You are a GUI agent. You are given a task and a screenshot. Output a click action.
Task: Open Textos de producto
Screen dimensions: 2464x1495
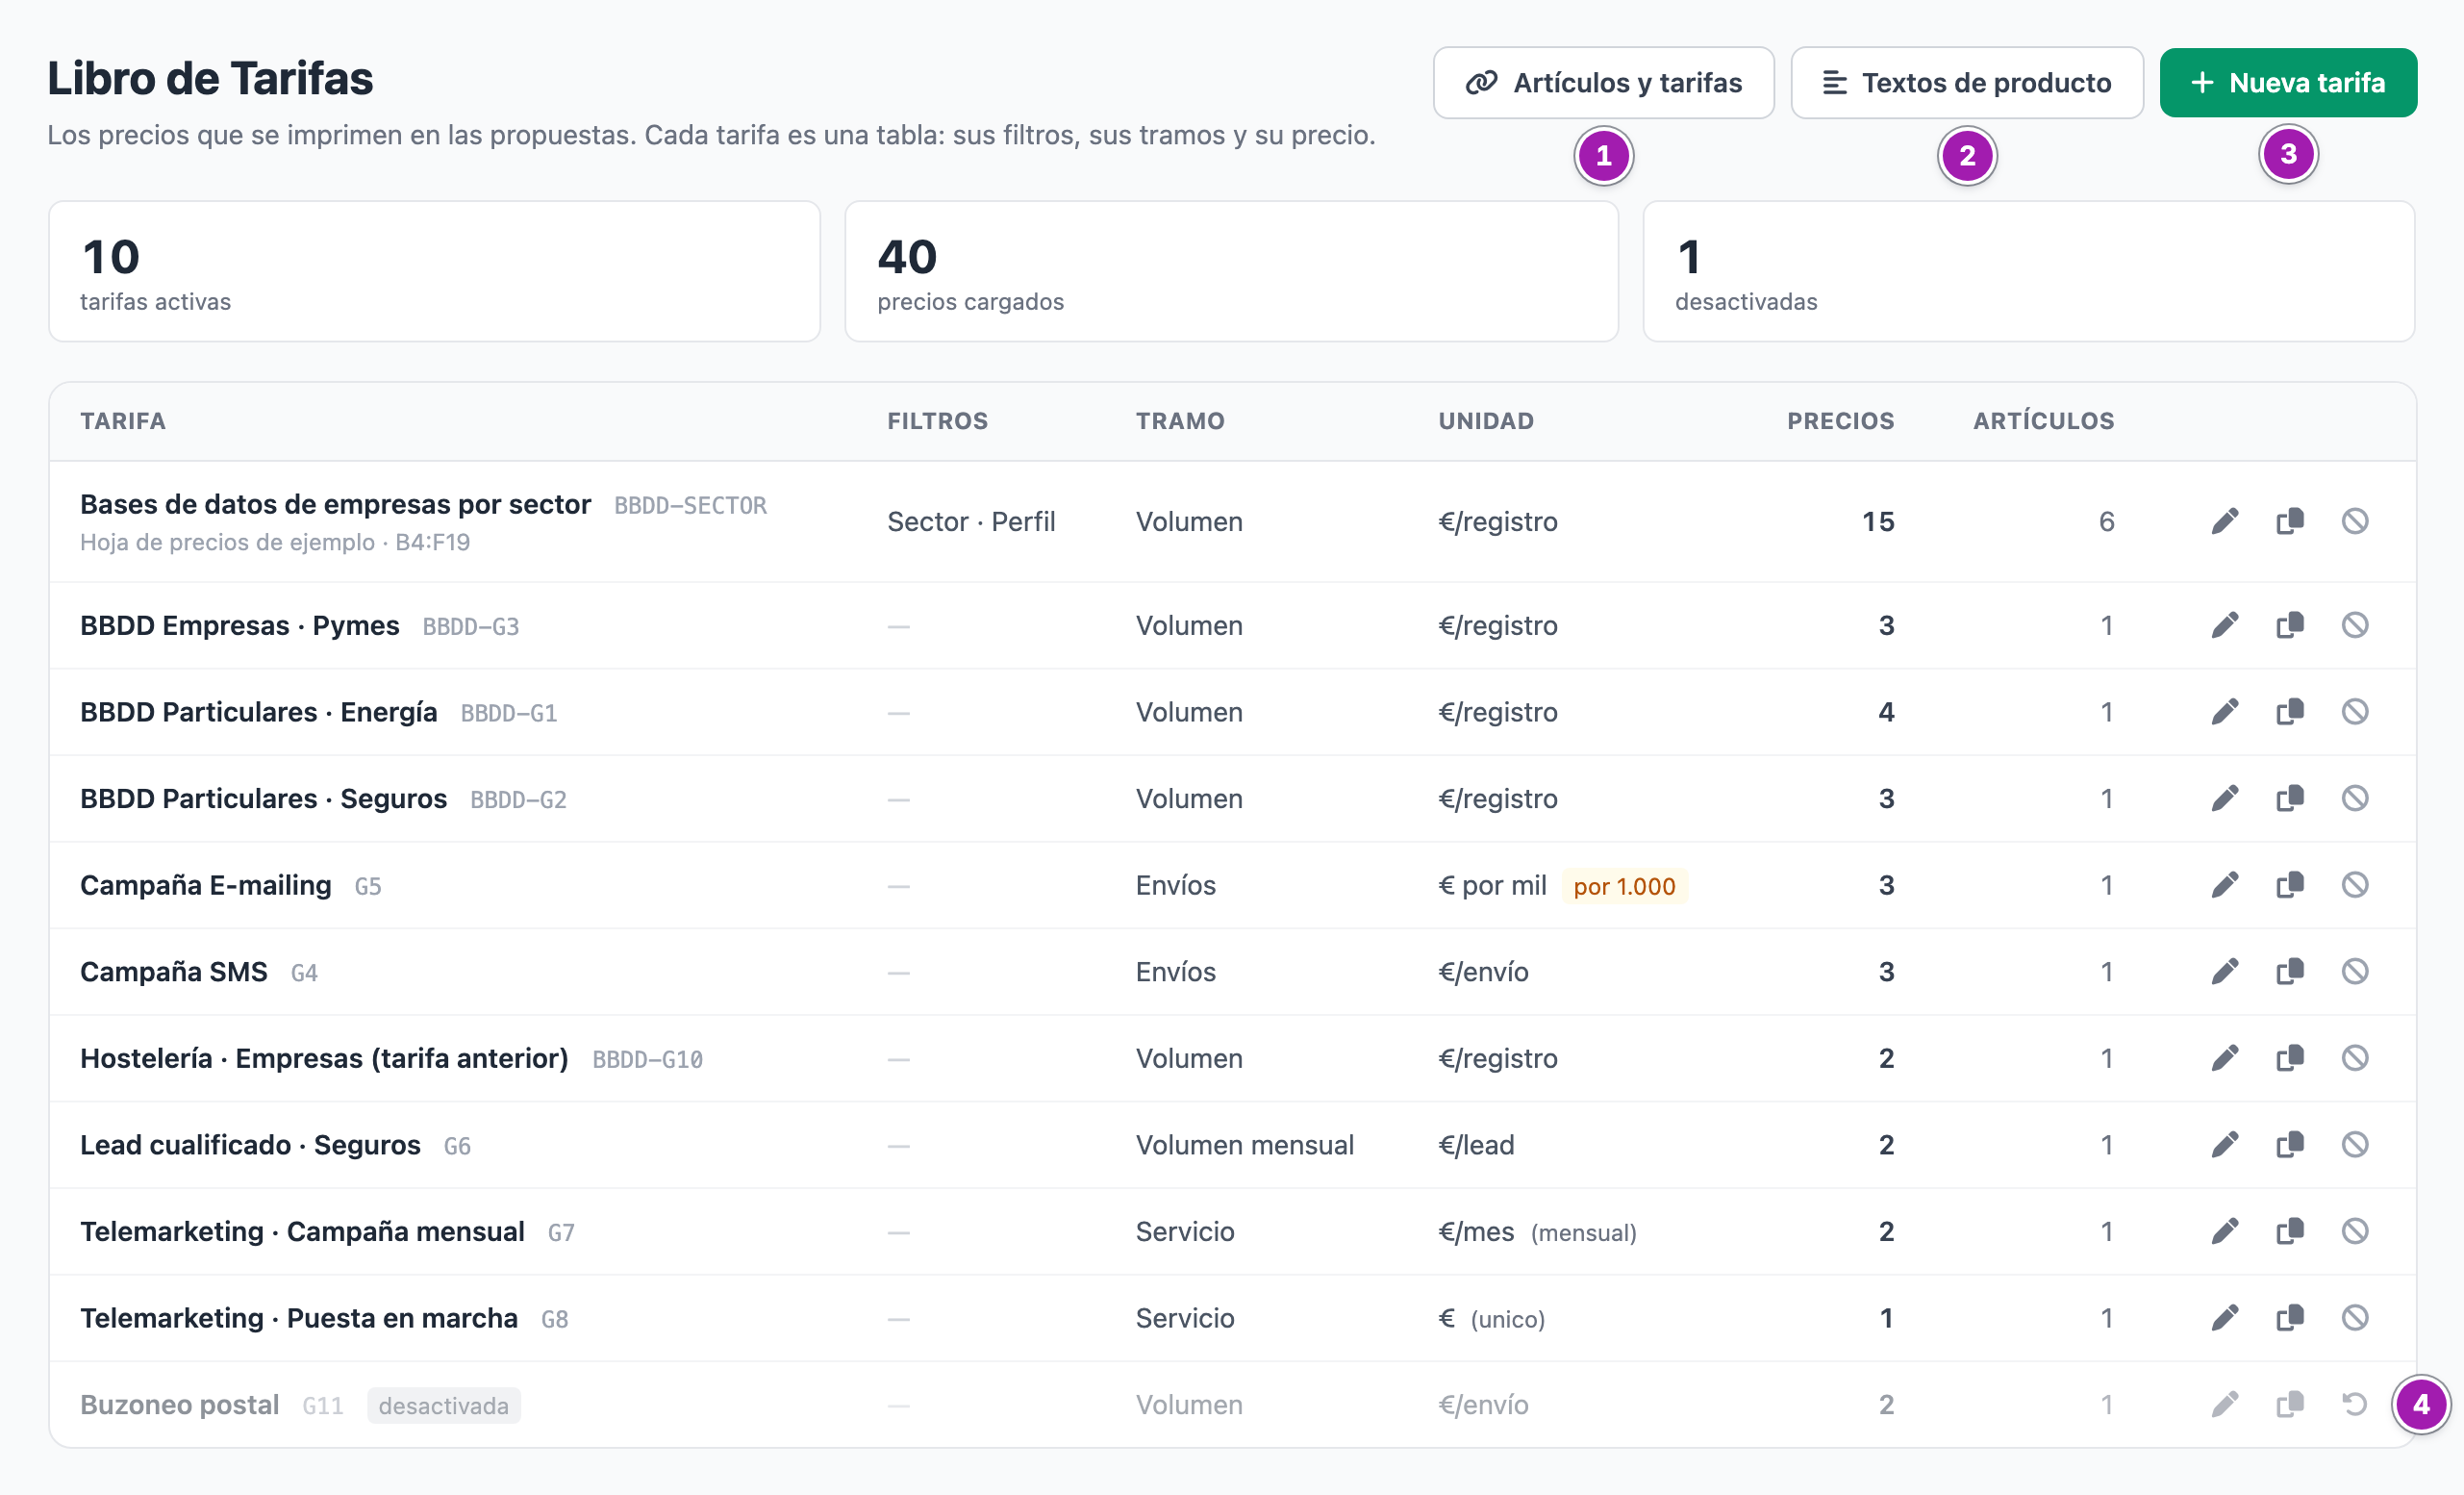[x=1966, y=83]
